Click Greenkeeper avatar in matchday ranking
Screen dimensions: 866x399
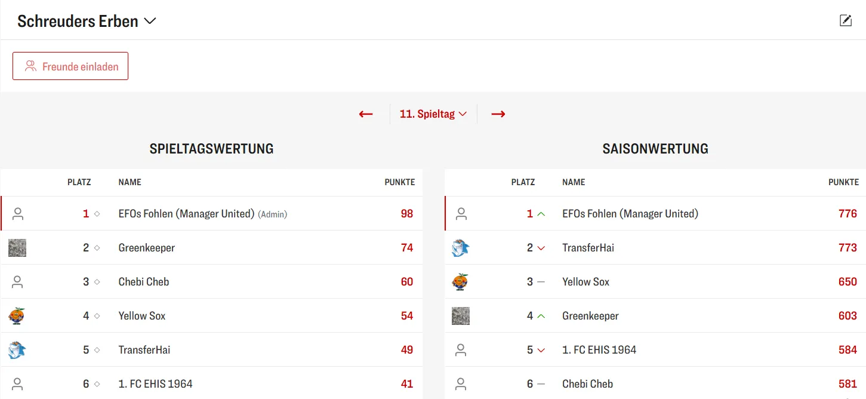point(17,248)
